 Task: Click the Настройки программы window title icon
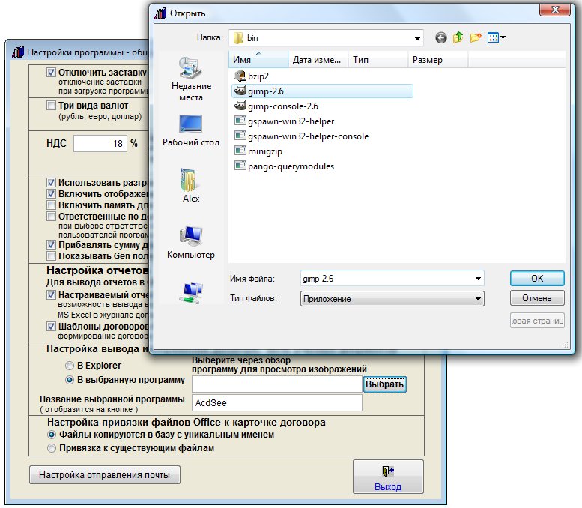(x=18, y=52)
